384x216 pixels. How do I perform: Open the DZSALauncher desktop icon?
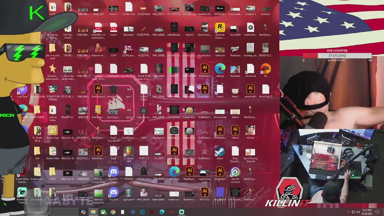[129, 48]
